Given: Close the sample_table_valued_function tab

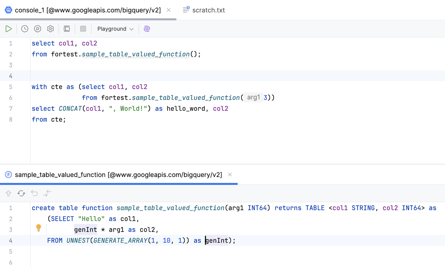Looking at the screenshot, I should 230,174.
